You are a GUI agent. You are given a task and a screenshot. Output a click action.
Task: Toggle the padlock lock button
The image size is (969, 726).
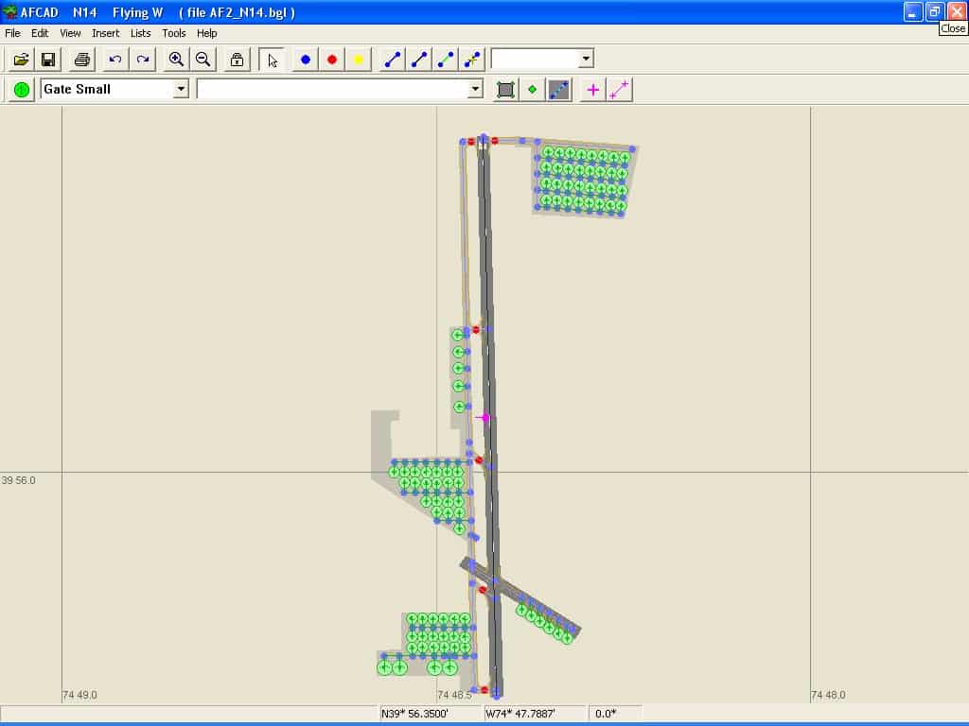(237, 60)
